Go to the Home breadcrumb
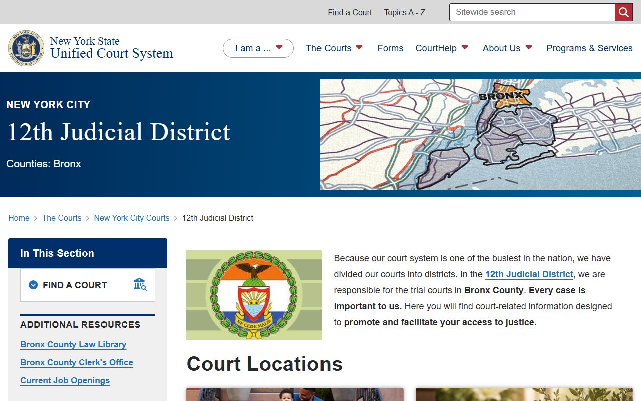The height and width of the screenshot is (401, 641). click(19, 218)
